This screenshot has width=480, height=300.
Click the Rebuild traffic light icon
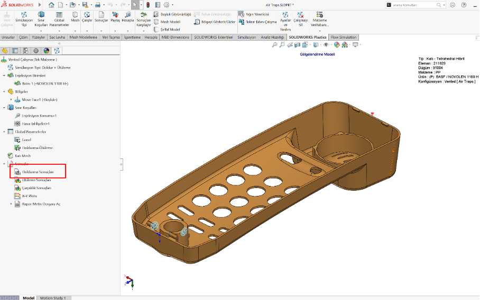148,5
